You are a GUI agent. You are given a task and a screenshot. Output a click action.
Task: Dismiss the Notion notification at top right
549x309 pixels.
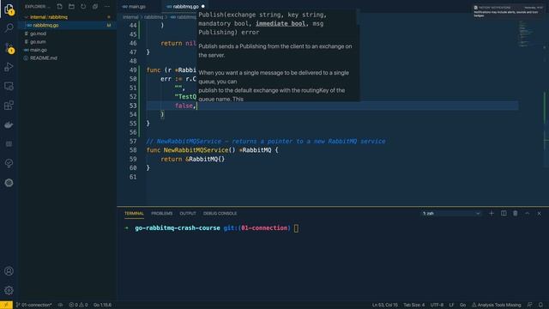point(507,11)
